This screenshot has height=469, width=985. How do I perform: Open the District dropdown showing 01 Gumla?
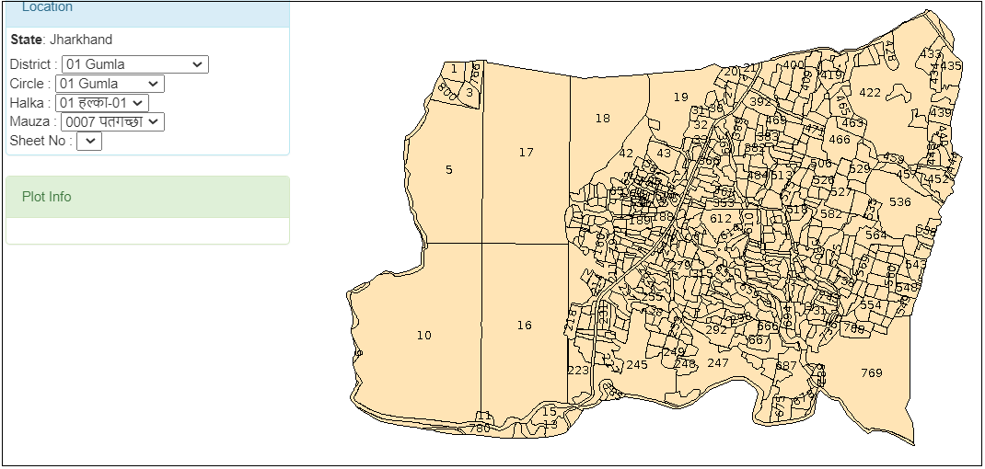click(134, 64)
